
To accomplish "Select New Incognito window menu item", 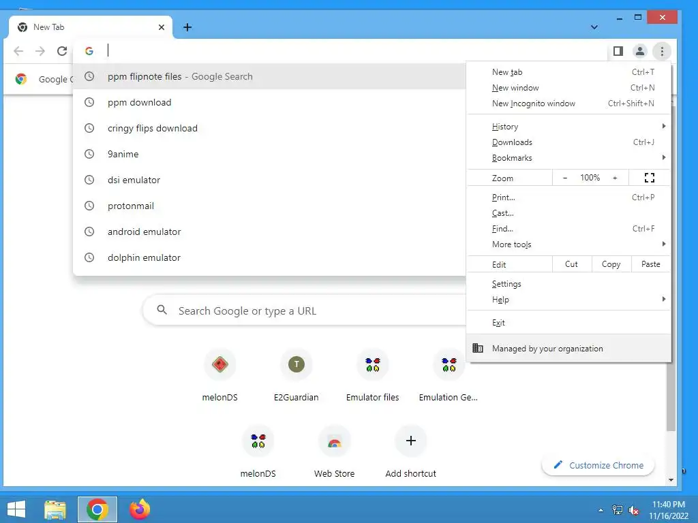I will point(569,104).
